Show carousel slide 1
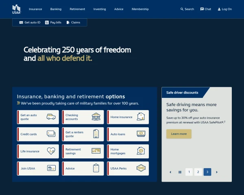Image resolution: width=244 pixels, height=195 pixels. [x=189, y=172]
